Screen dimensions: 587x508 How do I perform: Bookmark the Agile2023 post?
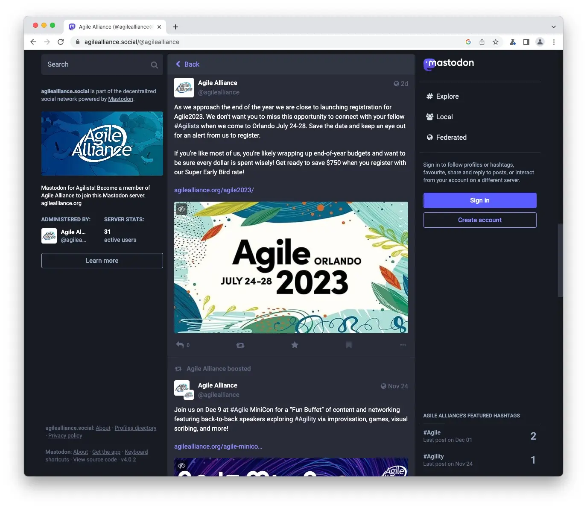[349, 345]
